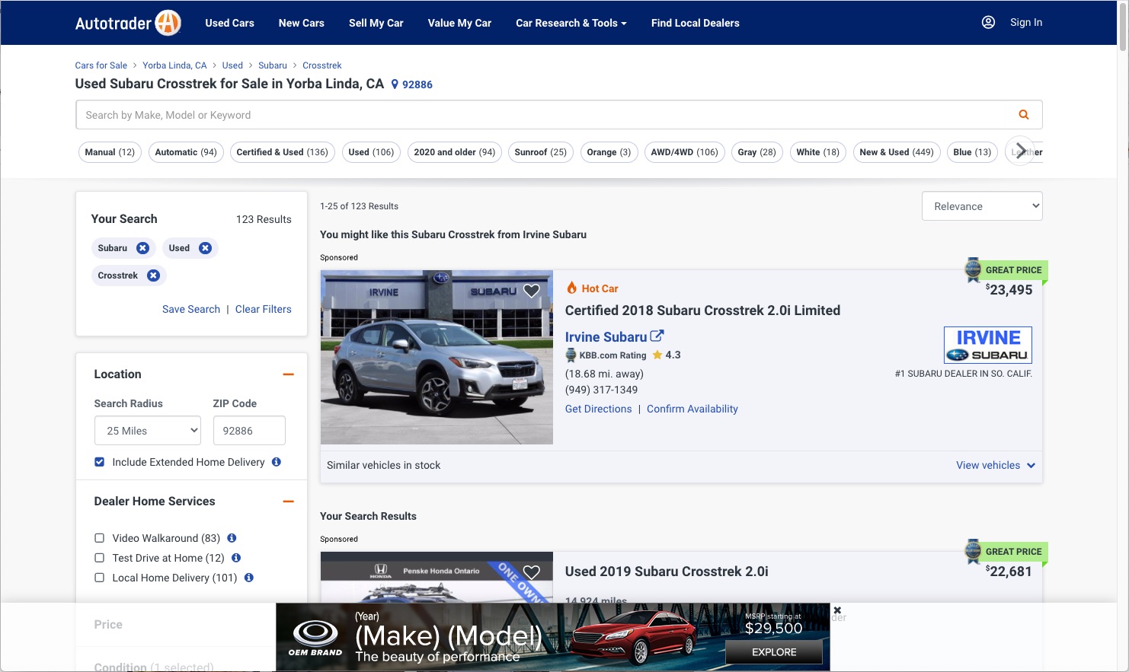Click info icon beside Video Walkaround
1129x672 pixels.
tap(232, 538)
